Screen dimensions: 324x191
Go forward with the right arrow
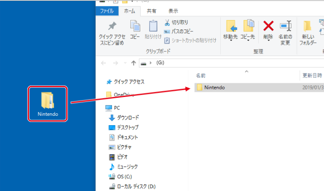pyautogui.click(x=115, y=63)
